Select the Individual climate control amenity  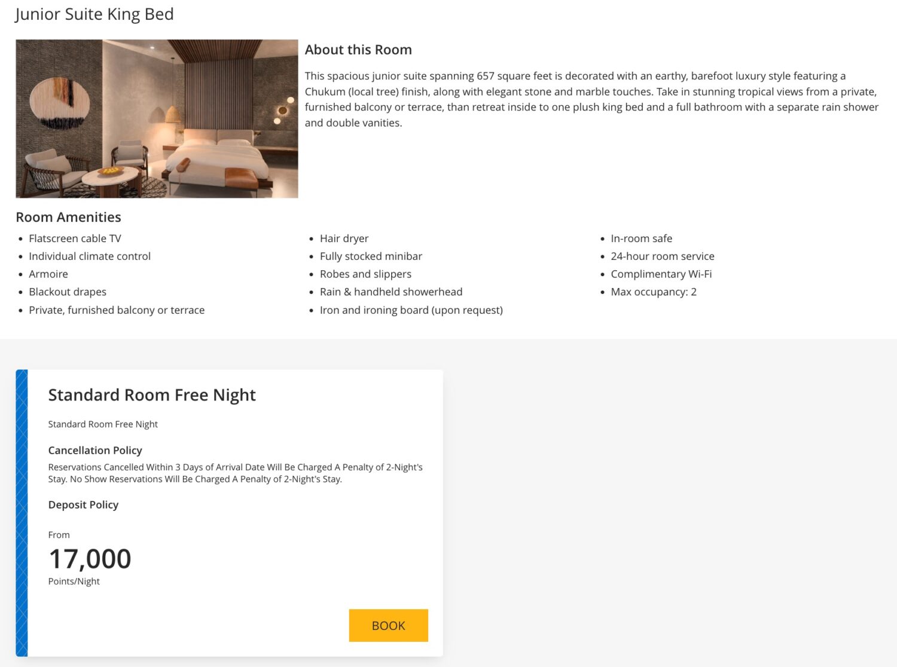(x=90, y=256)
